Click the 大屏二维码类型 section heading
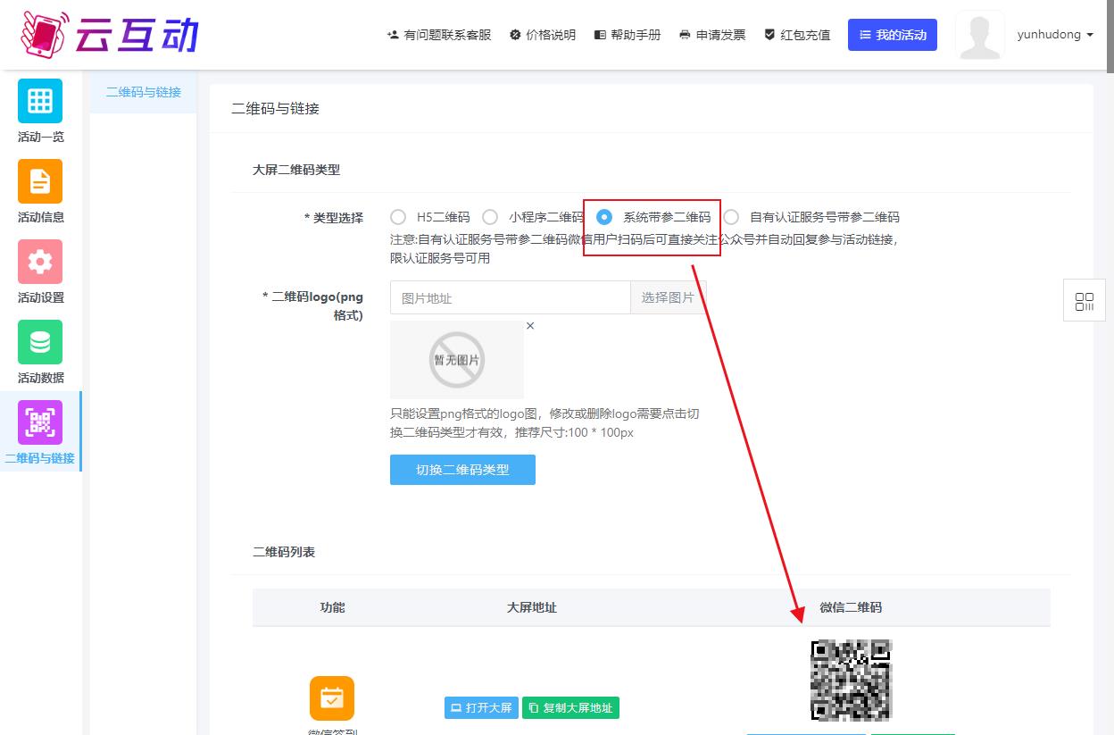Viewport: 1114px width, 735px height. 296,170
